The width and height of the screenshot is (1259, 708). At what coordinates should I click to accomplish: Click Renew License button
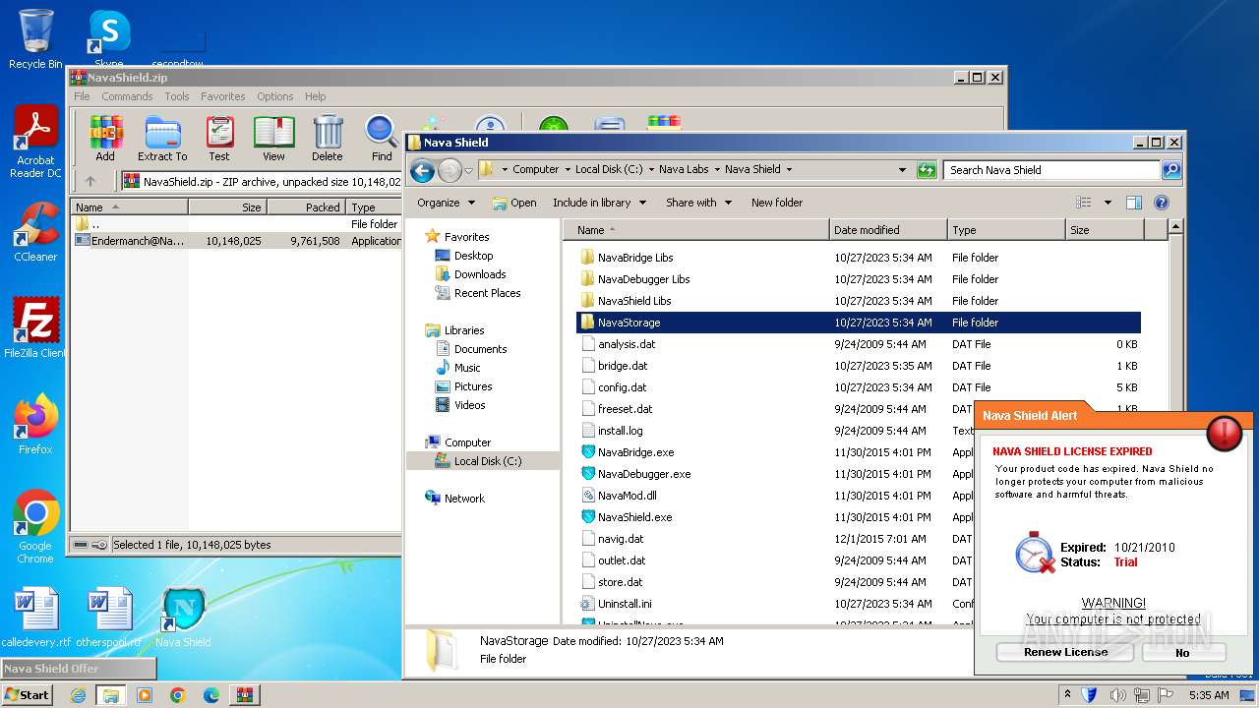tap(1065, 652)
